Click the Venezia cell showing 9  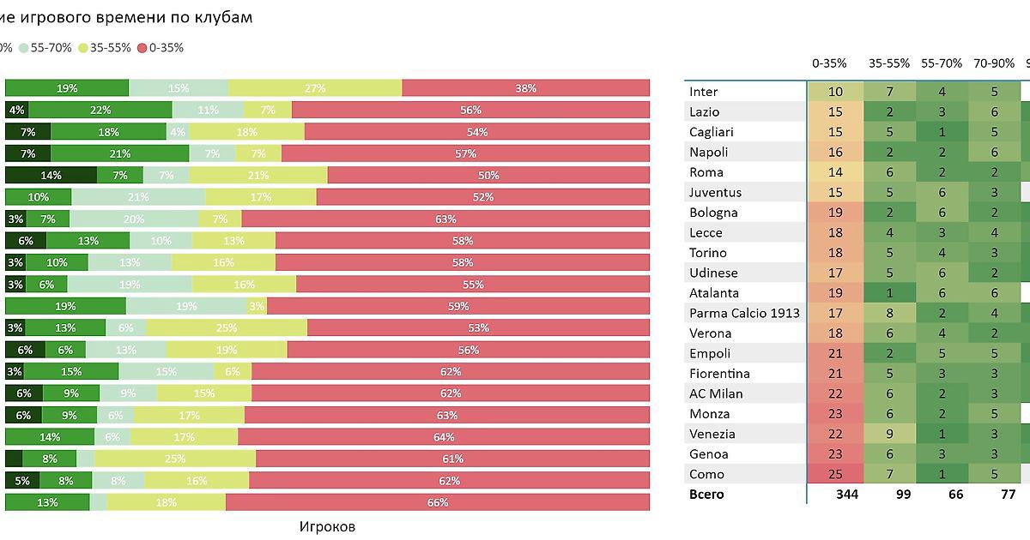click(889, 434)
